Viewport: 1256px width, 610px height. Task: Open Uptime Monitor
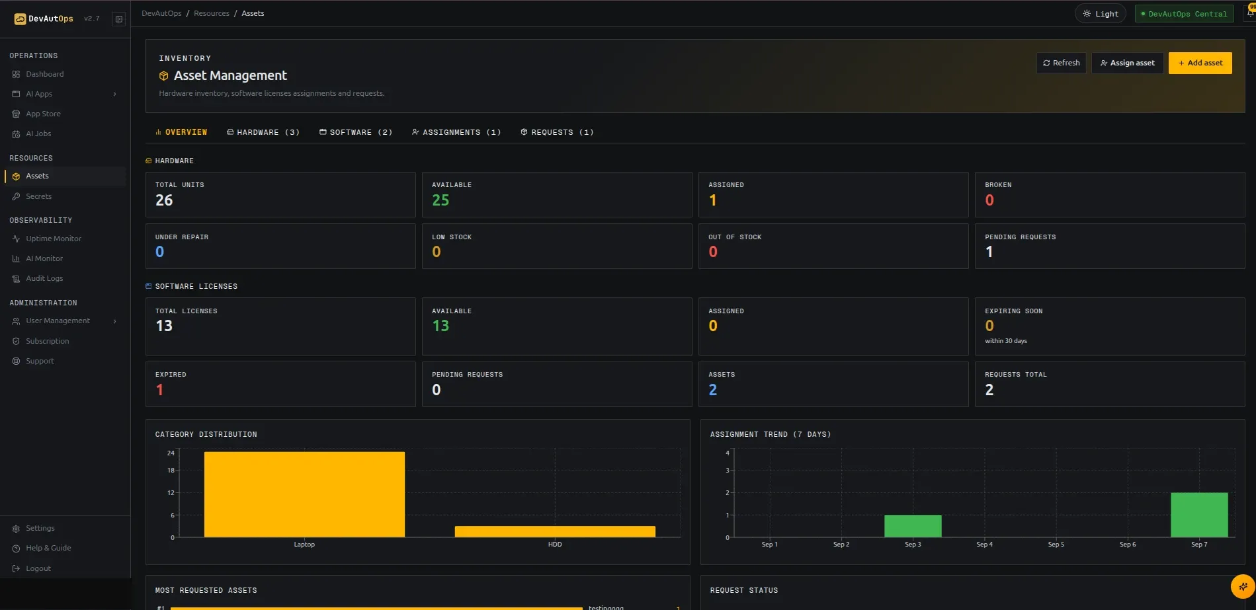pos(54,239)
